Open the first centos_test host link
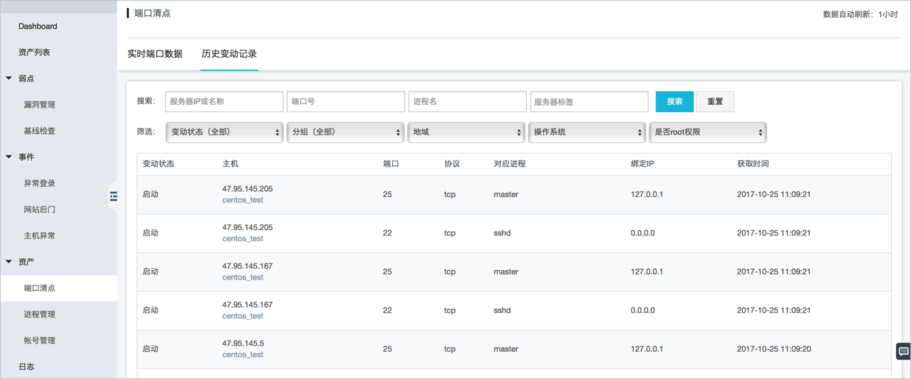 coord(242,200)
